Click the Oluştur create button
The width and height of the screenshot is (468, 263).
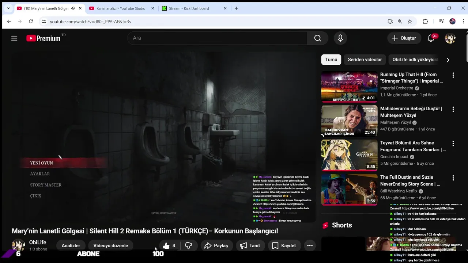tap(404, 38)
